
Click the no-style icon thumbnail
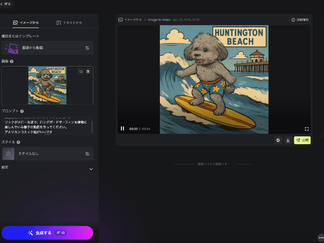coord(8,154)
